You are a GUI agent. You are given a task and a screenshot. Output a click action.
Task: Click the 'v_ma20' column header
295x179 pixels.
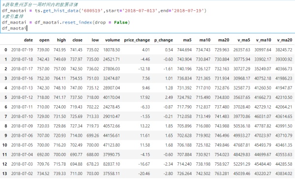pos(285,40)
